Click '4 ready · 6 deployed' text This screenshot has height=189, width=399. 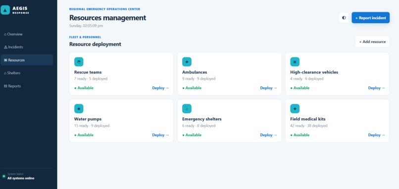(x=306, y=79)
